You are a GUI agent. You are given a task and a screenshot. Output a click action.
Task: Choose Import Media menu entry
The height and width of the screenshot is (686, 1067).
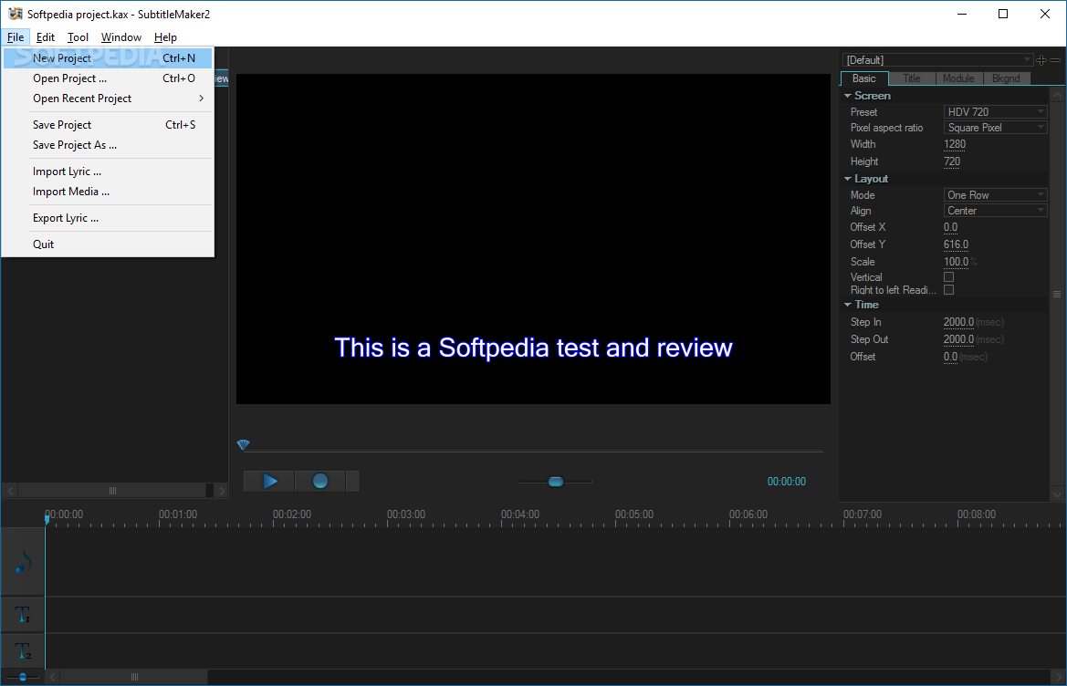(x=109, y=192)
